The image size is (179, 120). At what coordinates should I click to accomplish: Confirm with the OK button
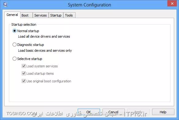click(89, 112)
